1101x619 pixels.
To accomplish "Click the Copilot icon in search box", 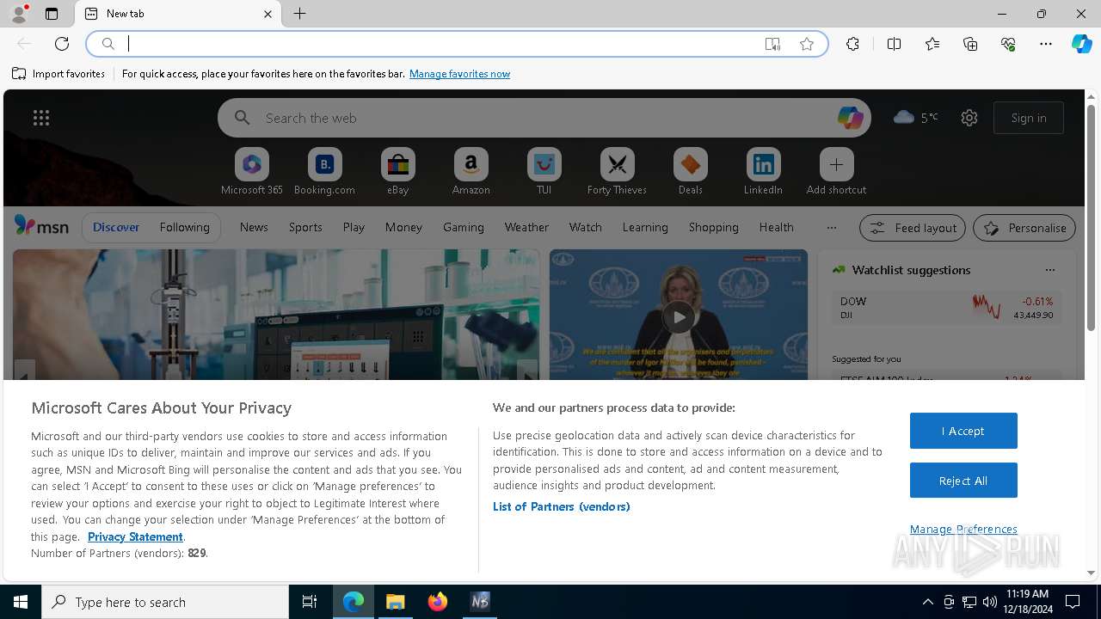I will click(x=850, y=118).
